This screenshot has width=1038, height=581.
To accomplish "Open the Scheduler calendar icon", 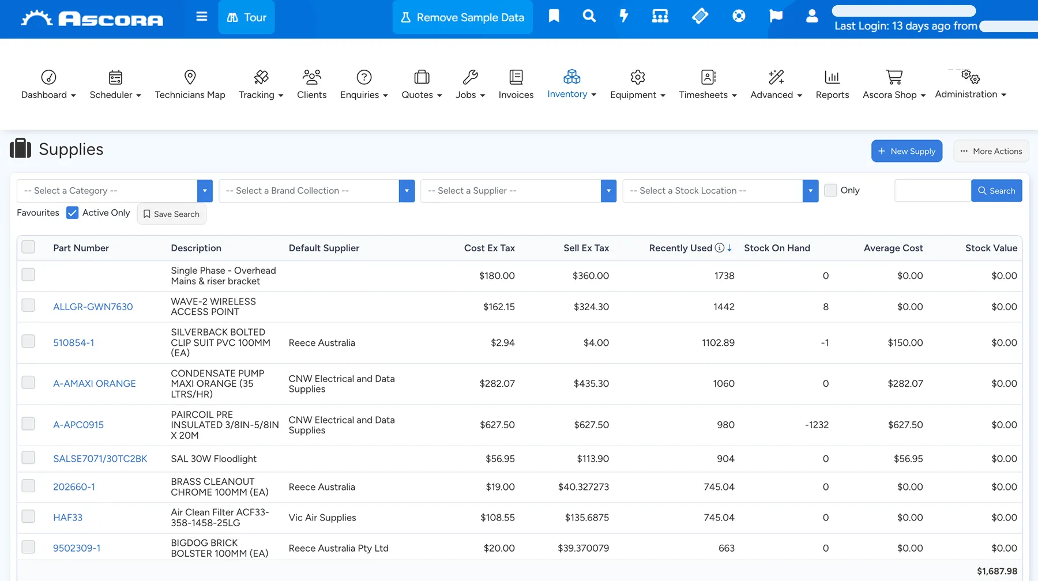I will 115,77.
